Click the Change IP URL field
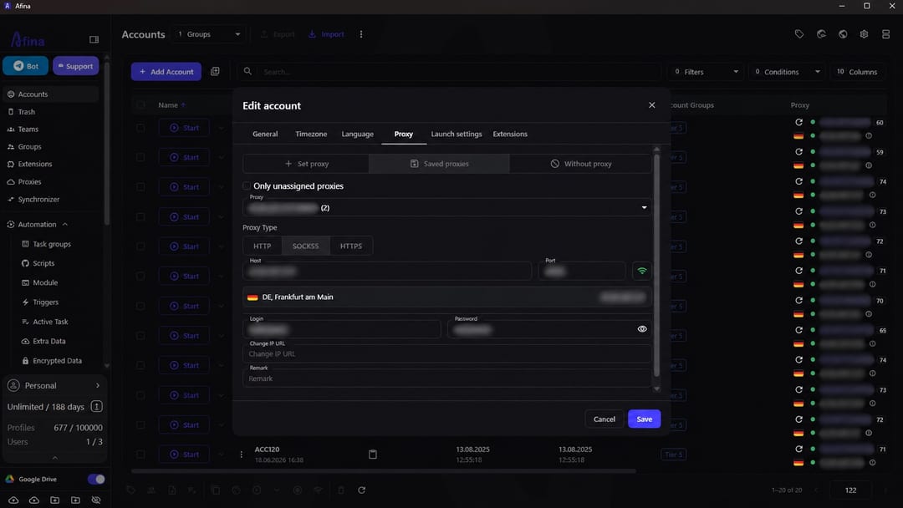This screenshot has width=903, height=508. tap(447, 353)
